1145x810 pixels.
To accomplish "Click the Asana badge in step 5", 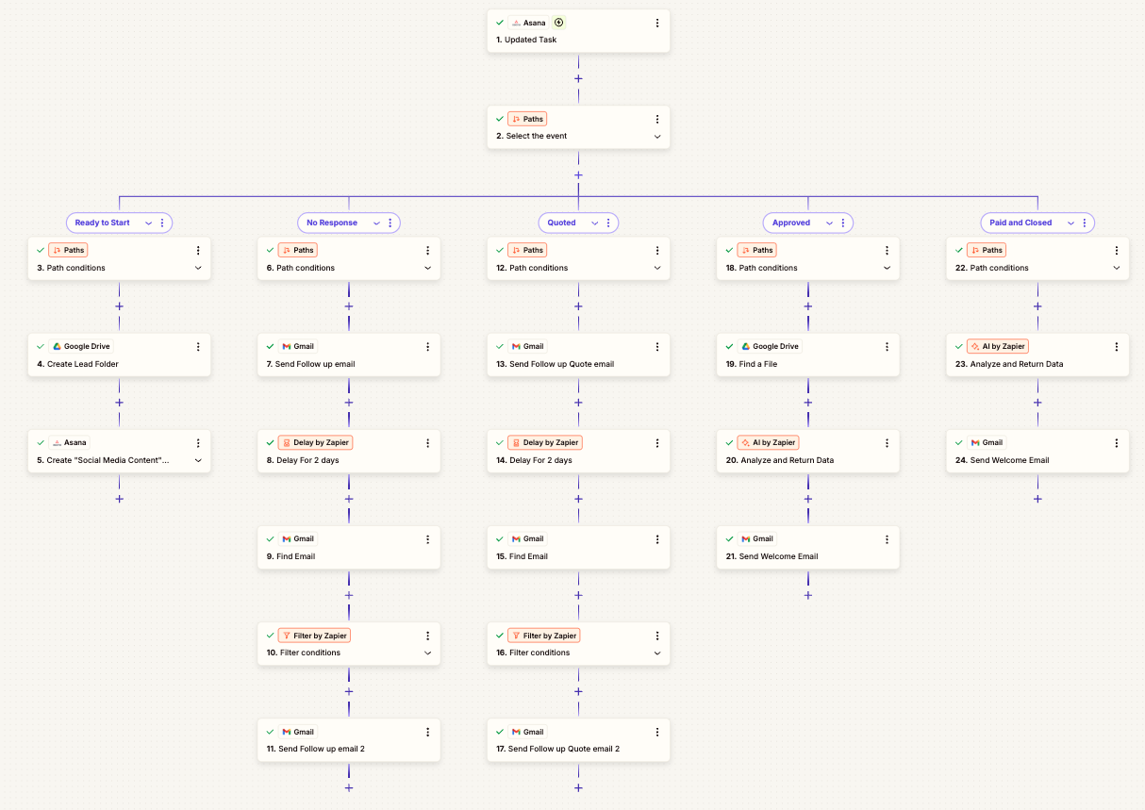I will (x=69, y=442).
